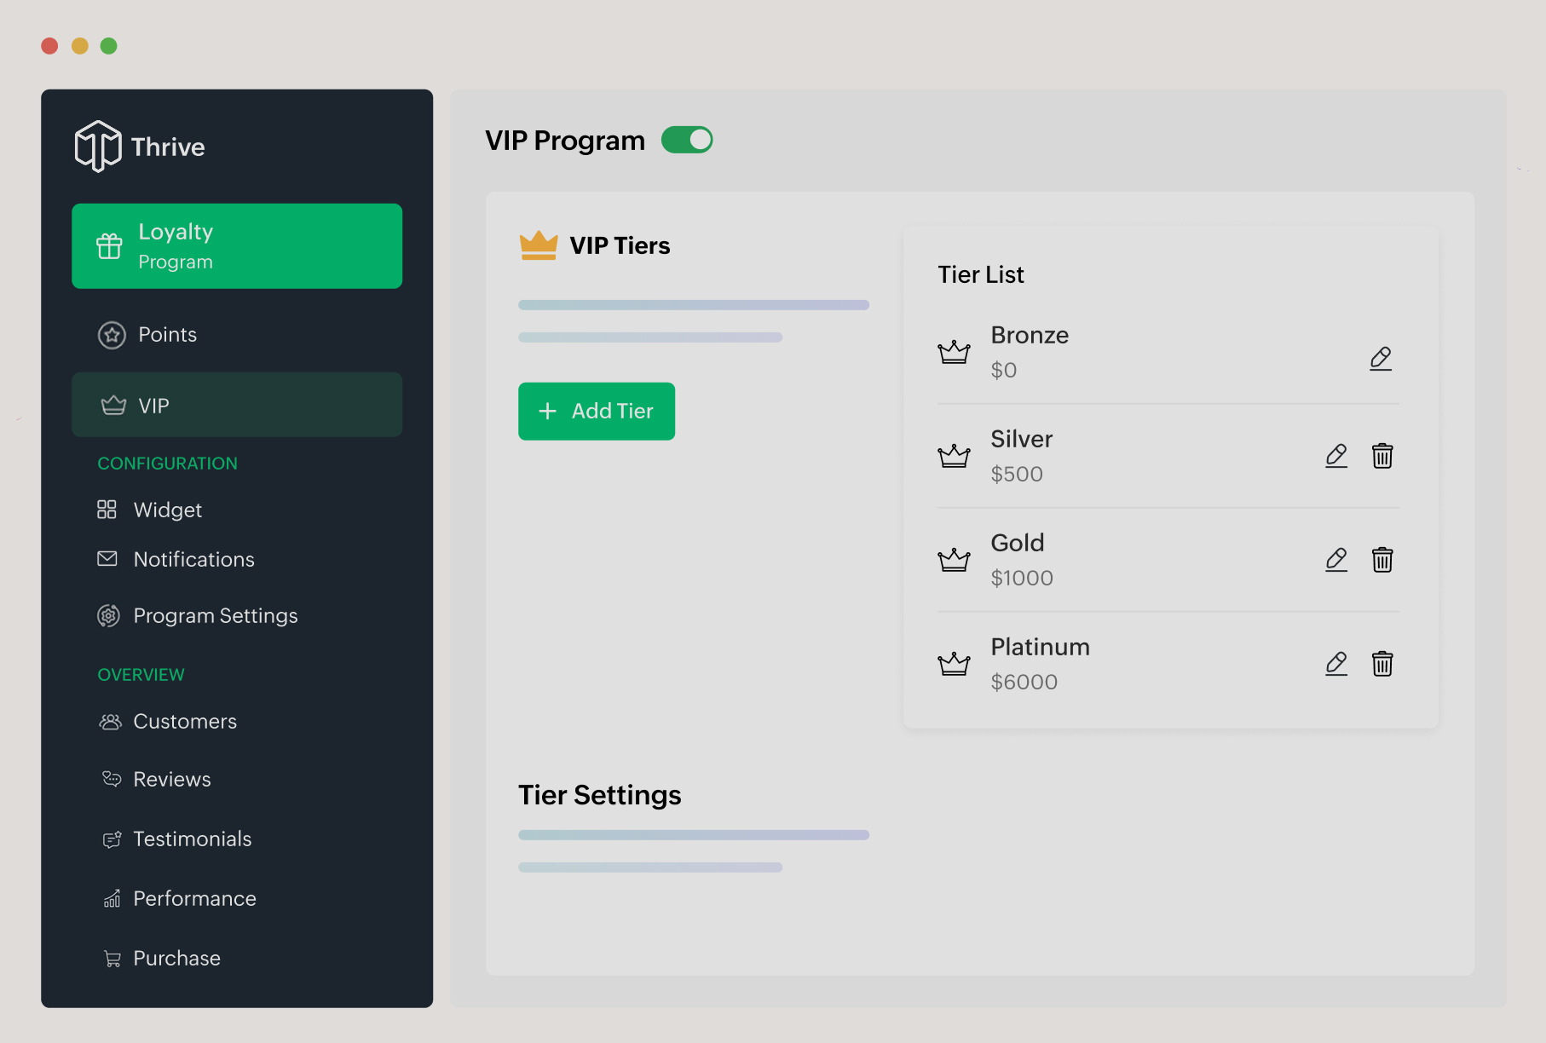Click the Performance bar chart icon
Image resolution: width=1546 pixels, height=1043 pixels.
[111, 898]
